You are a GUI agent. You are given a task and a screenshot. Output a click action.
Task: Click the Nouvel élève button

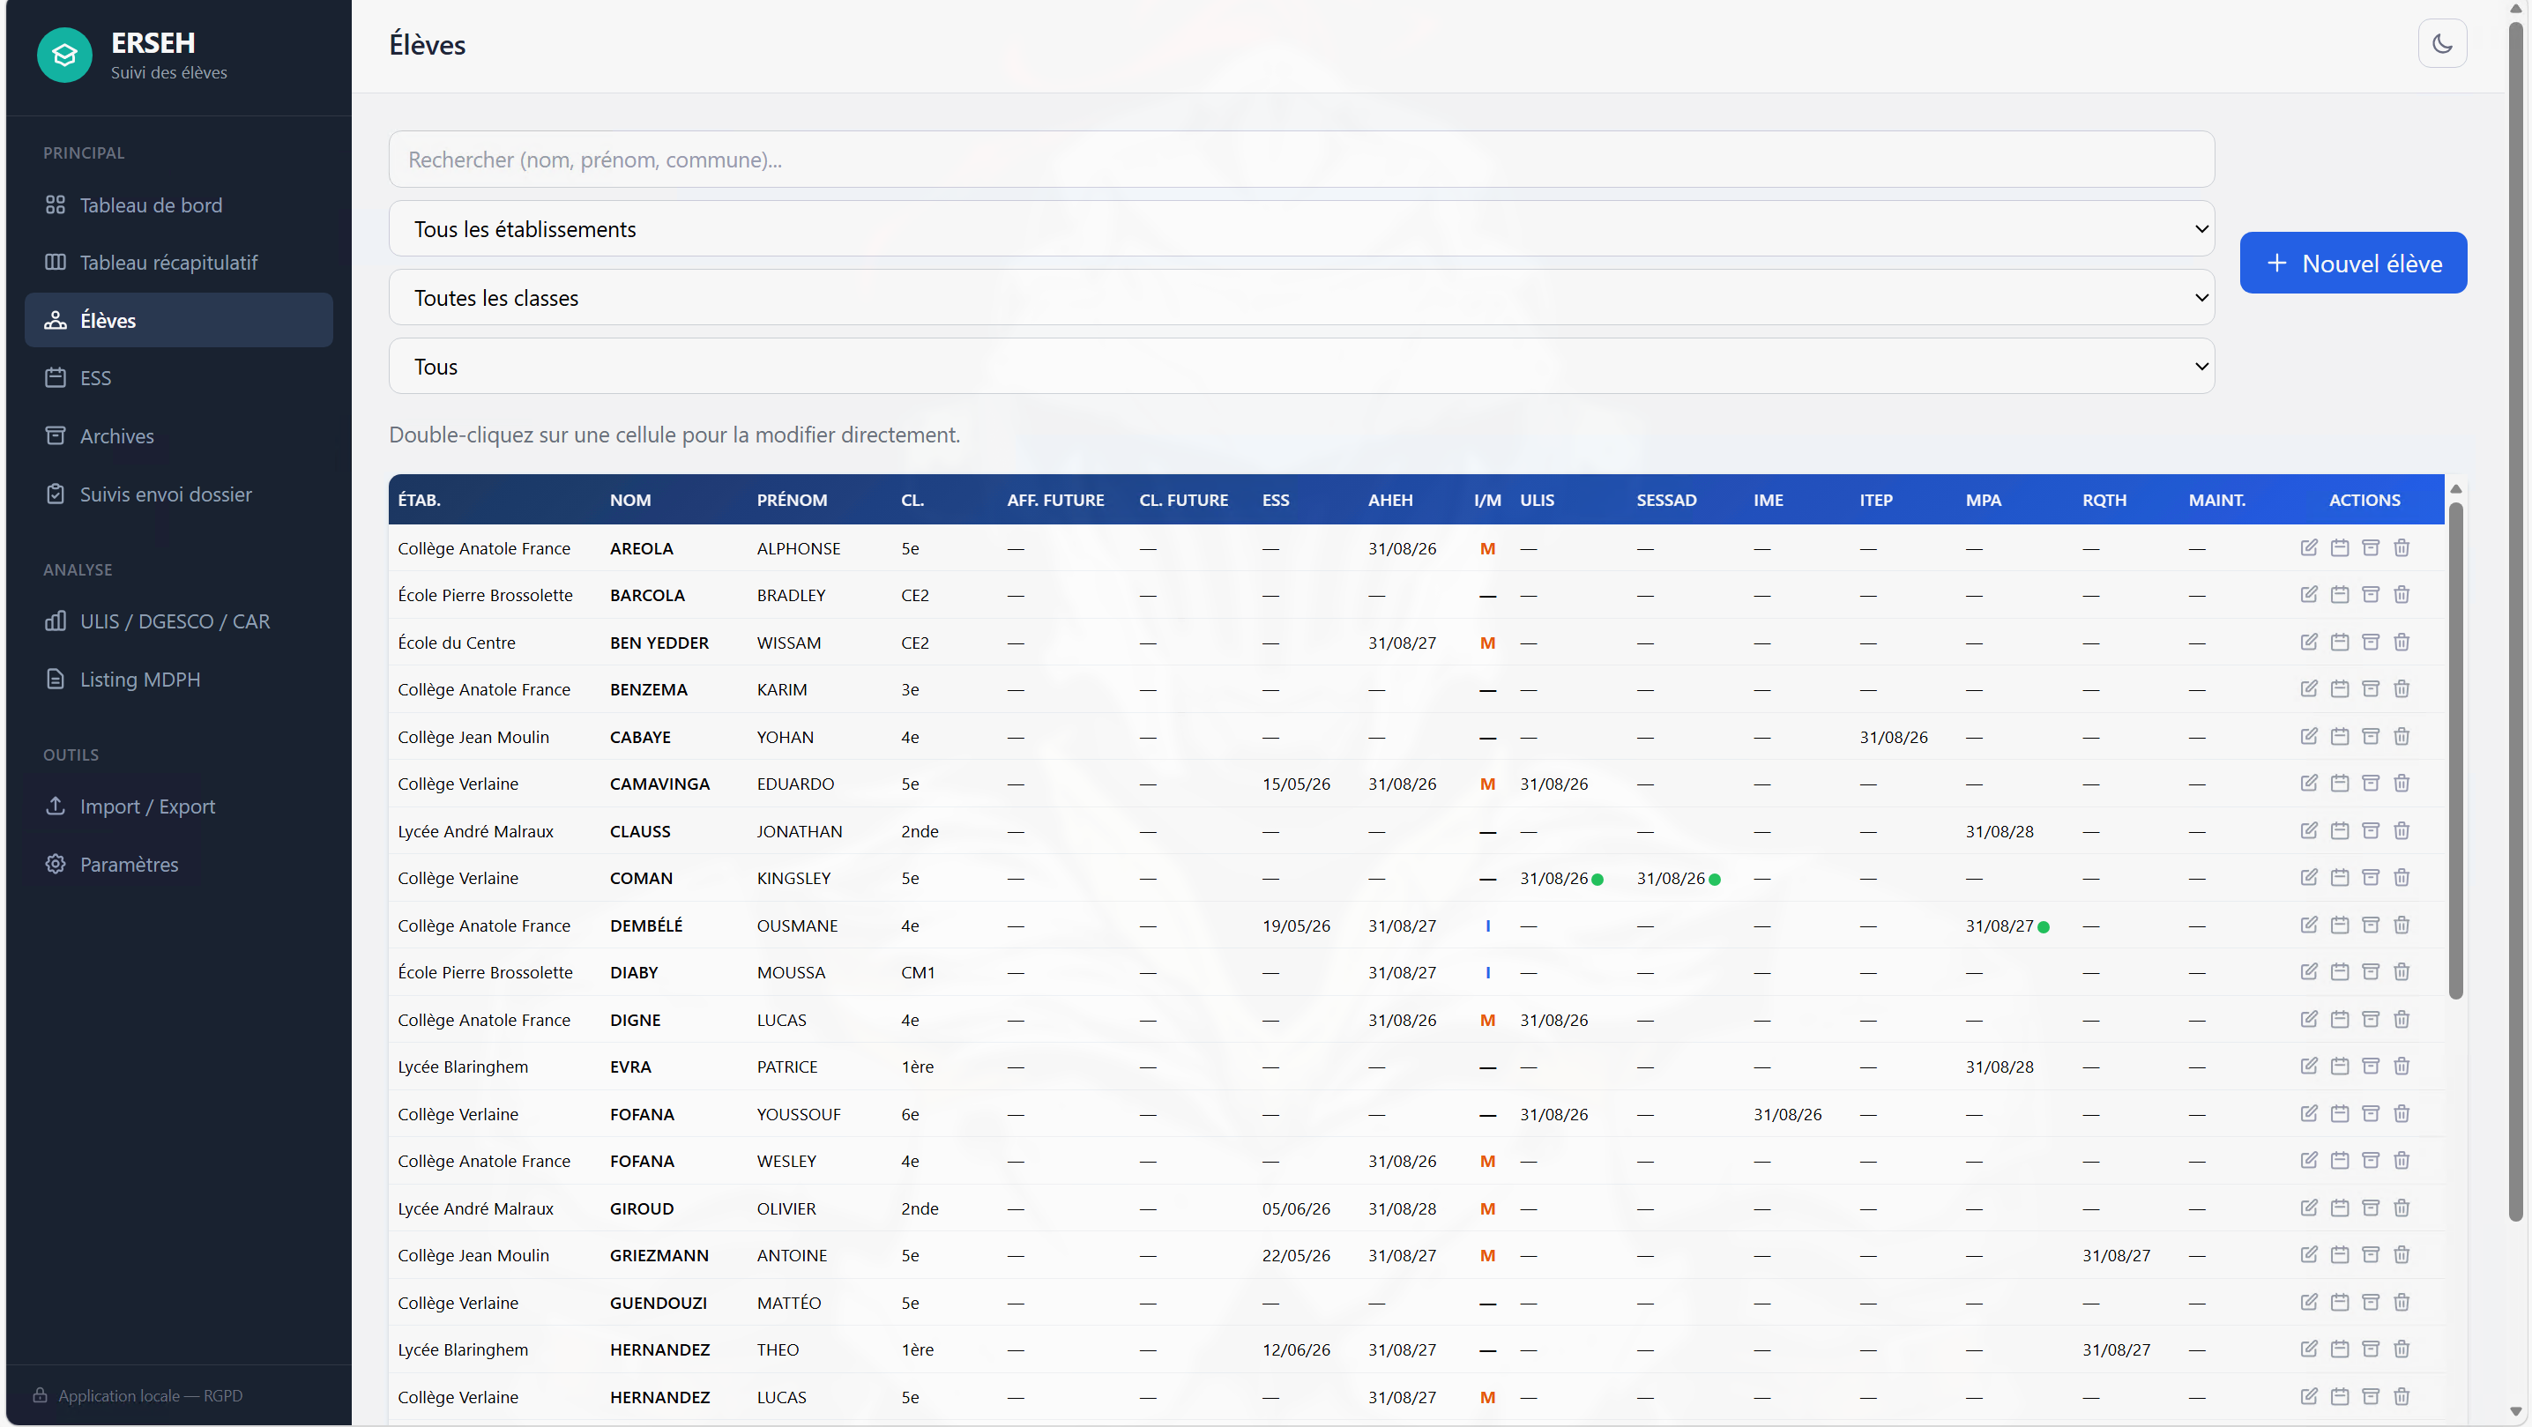pyautogui.click(x=2353, y=263)
